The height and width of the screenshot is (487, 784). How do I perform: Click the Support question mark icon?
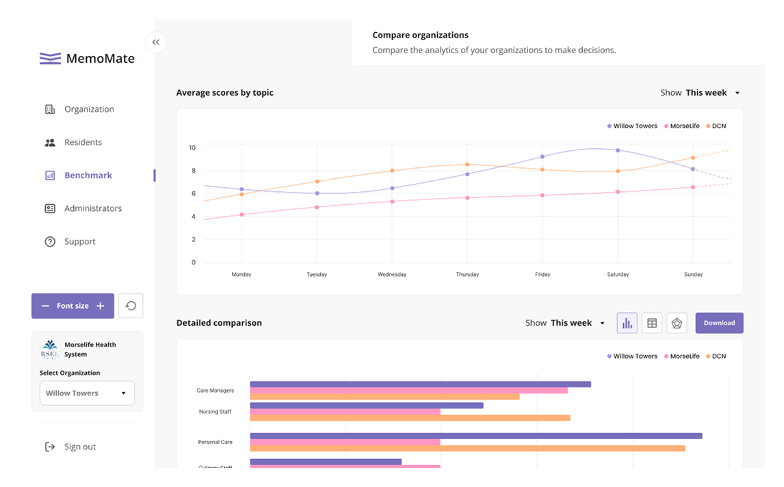[x=50, y=242]
